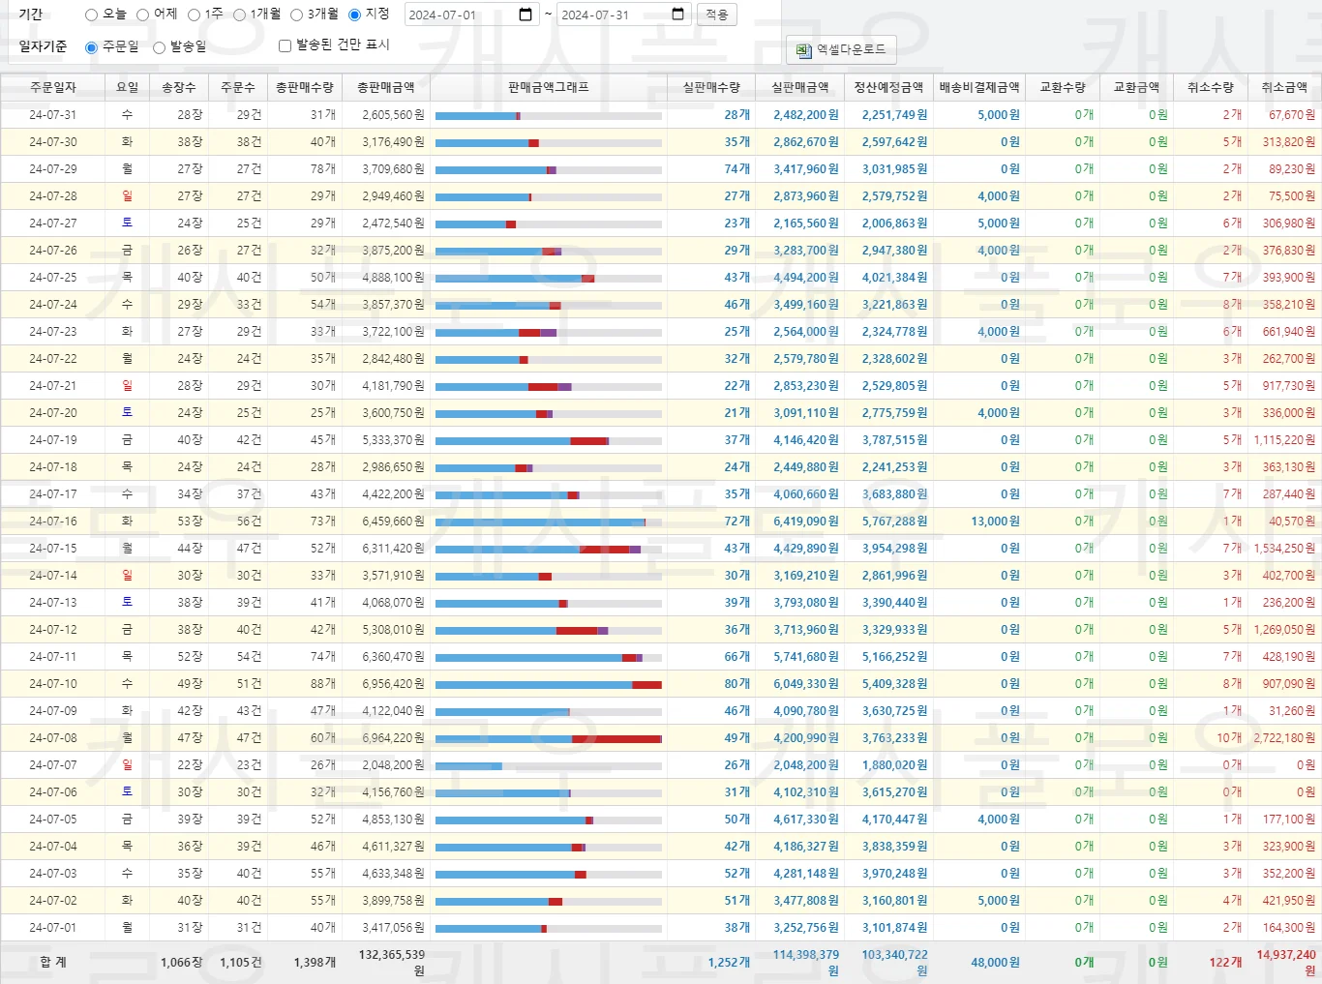Click the 실판매금액 column header
This screenshot has width=1322, height=984.
coord(799,87)
